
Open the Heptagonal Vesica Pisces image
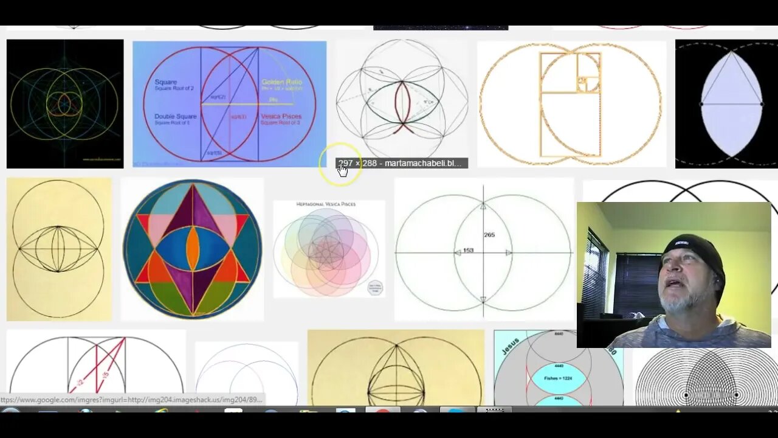(329, 249)
